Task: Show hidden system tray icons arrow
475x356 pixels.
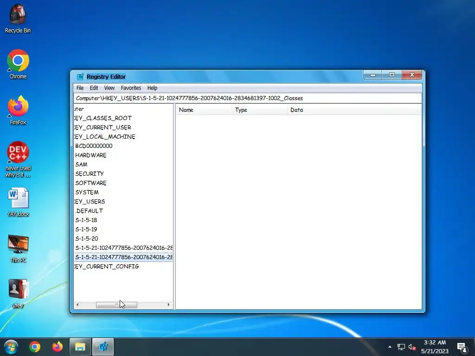Action: coord(390,347)
